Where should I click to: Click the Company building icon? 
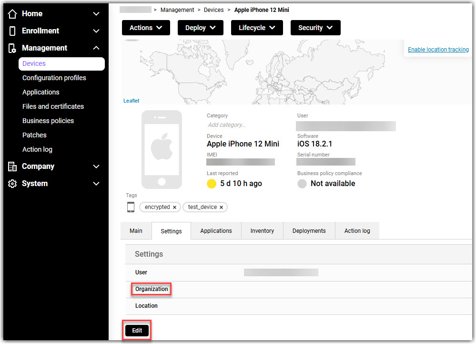pyautogui.click(x=13, y=167)
